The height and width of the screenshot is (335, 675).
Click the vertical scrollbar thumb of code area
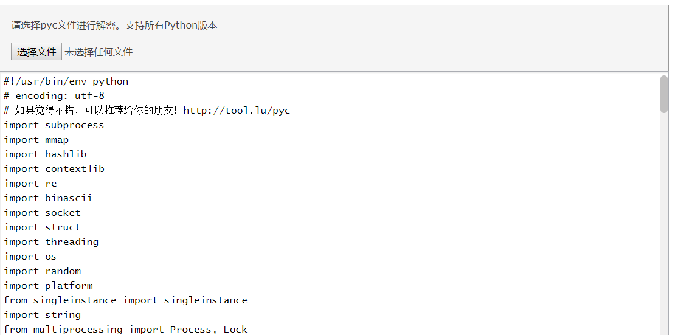point(664,94)
